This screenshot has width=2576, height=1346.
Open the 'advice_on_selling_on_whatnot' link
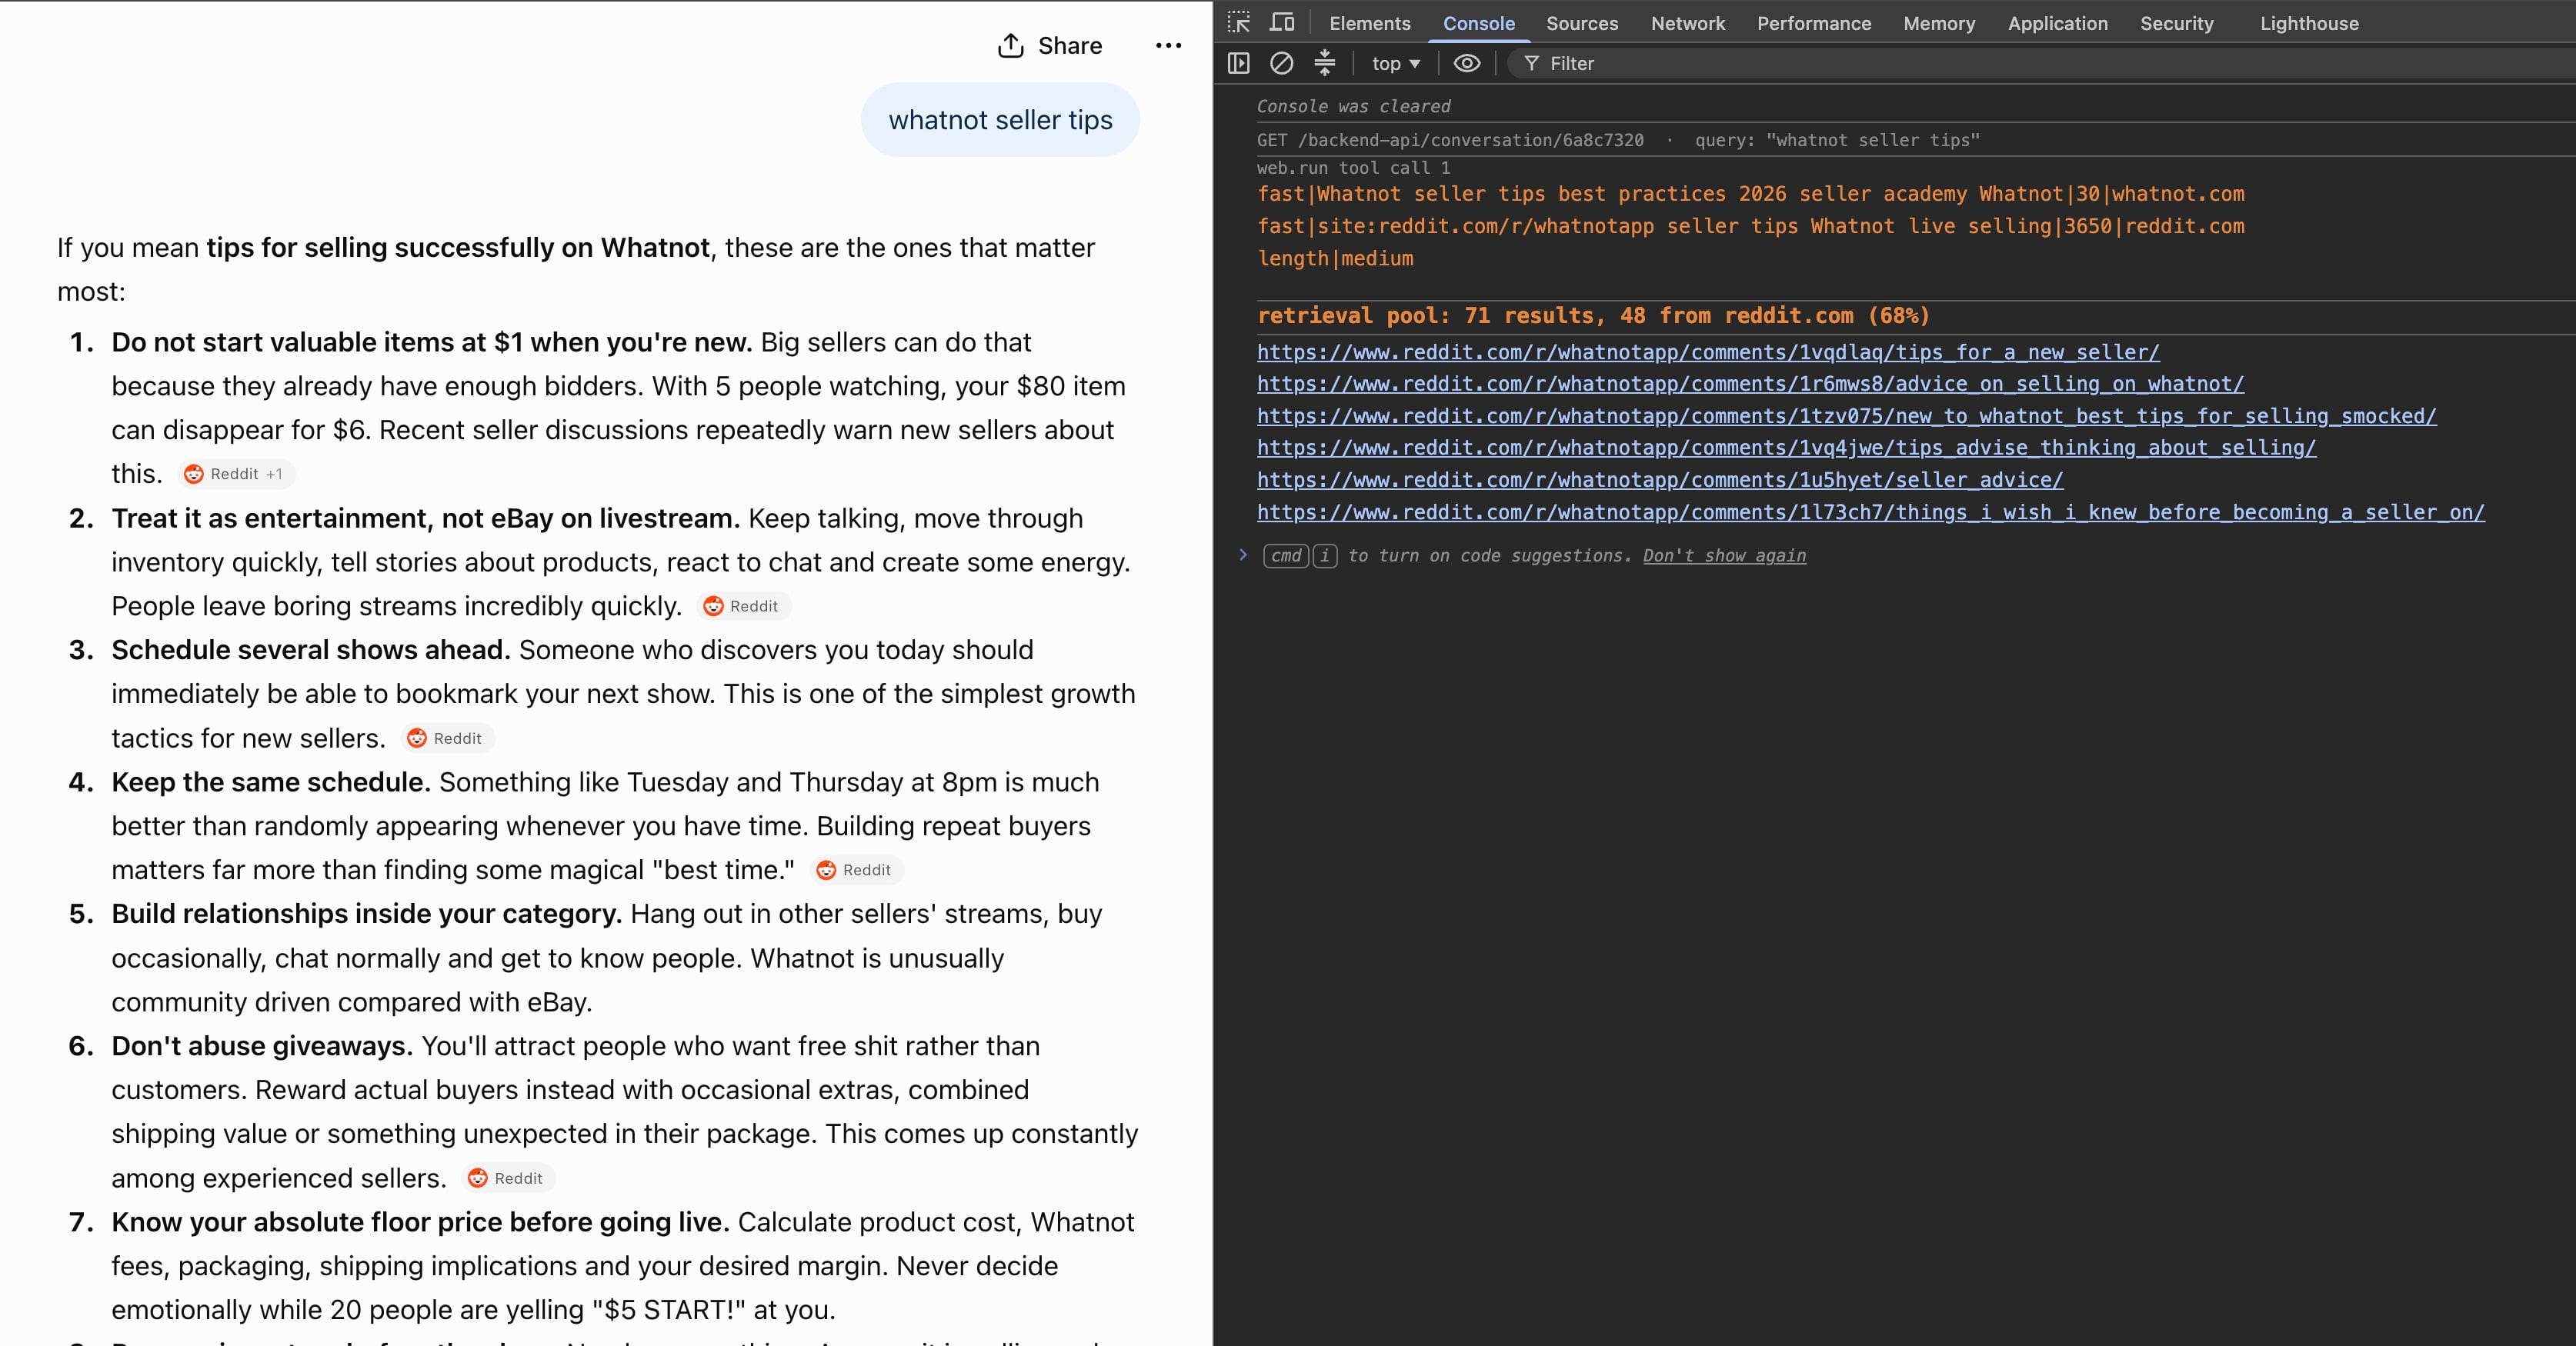point(1750,384)
